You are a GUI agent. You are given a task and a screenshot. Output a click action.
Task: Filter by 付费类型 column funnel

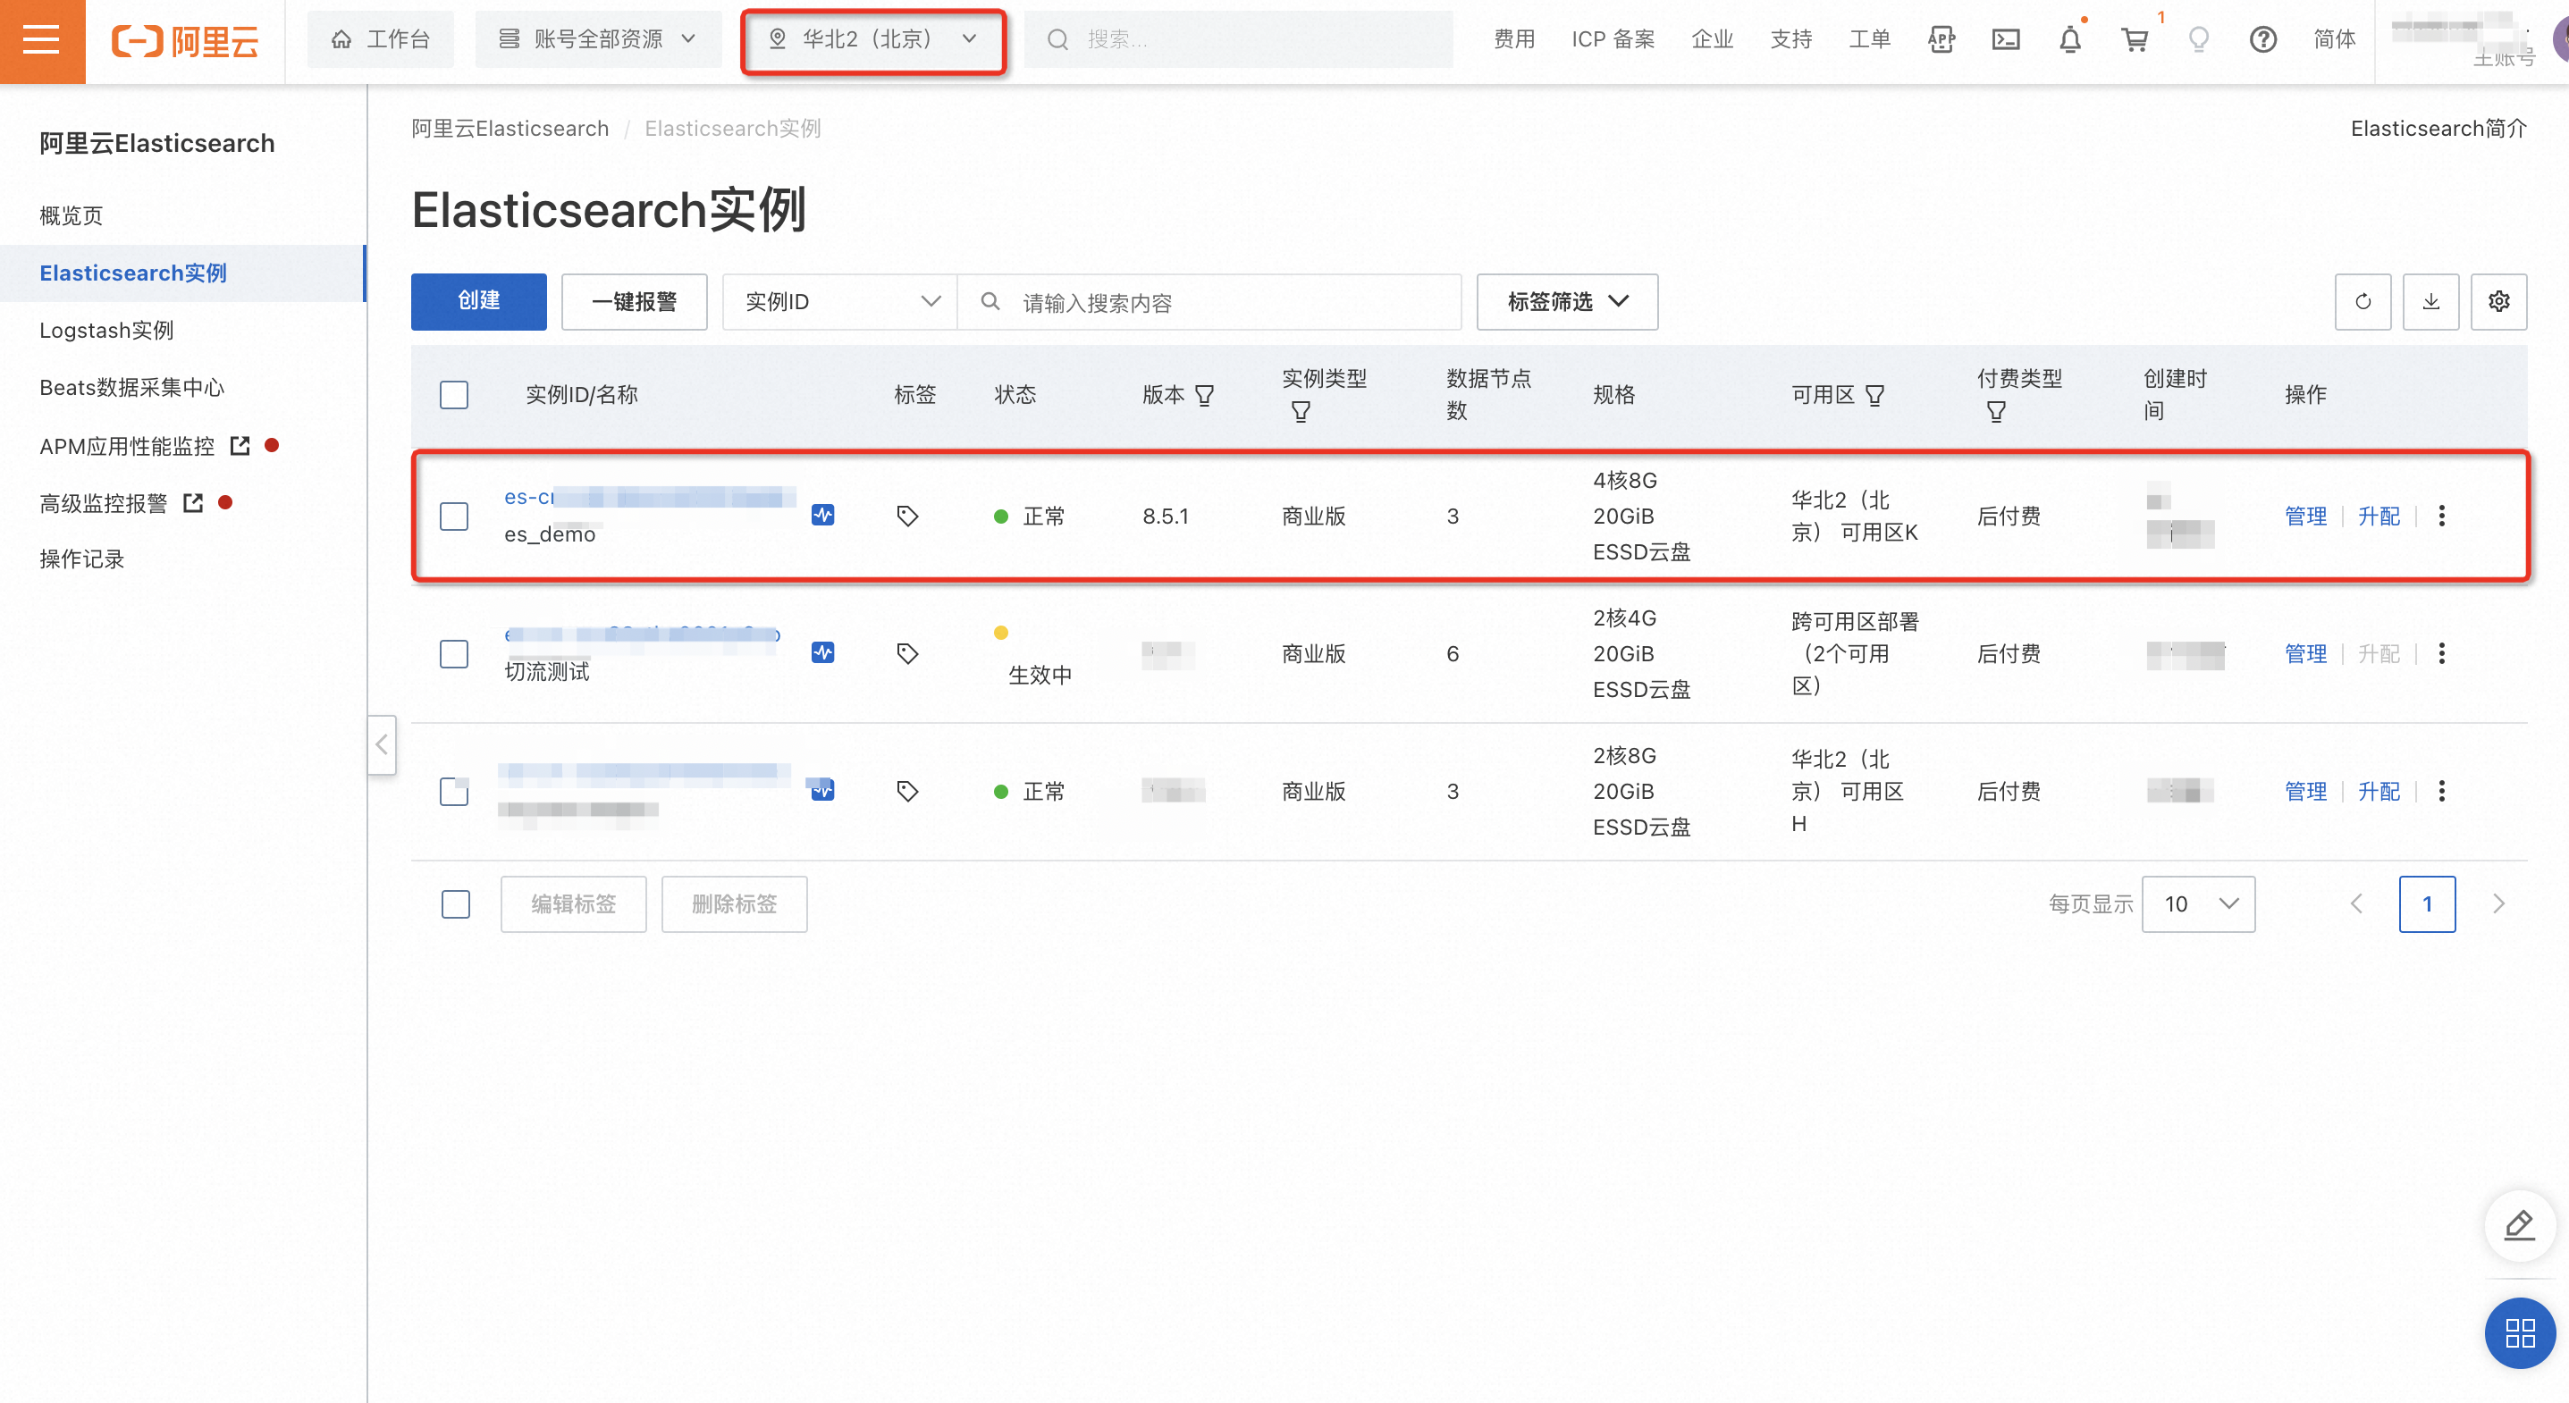(1995, 411)
